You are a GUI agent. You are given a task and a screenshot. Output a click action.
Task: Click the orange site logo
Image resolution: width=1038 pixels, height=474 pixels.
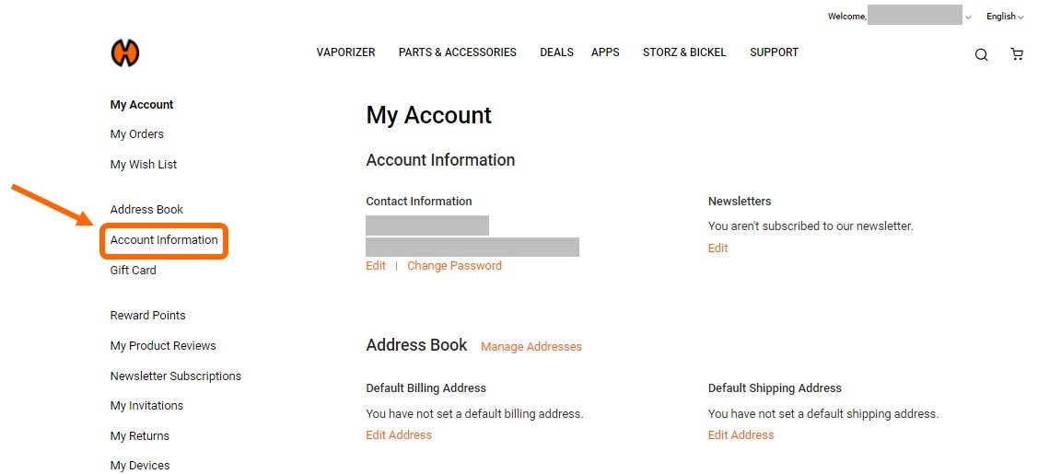pyautogui.click(x=125, y=54)
